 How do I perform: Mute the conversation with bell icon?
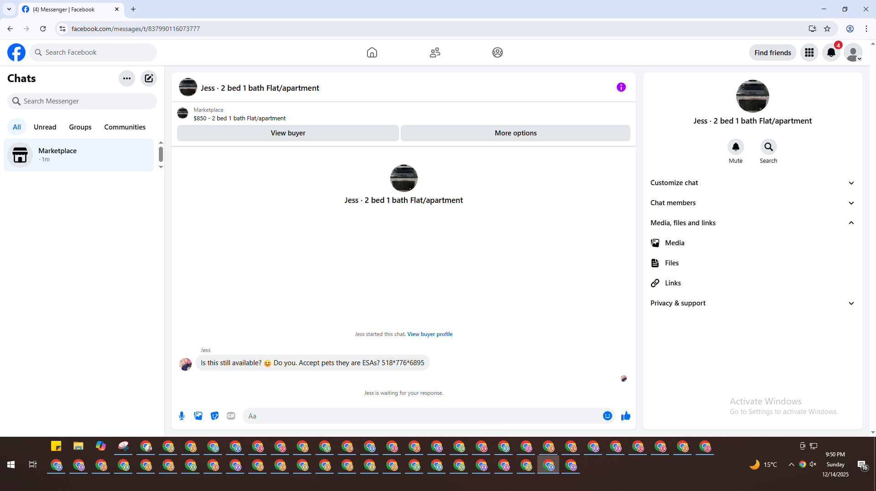click(x=735, y=147)
